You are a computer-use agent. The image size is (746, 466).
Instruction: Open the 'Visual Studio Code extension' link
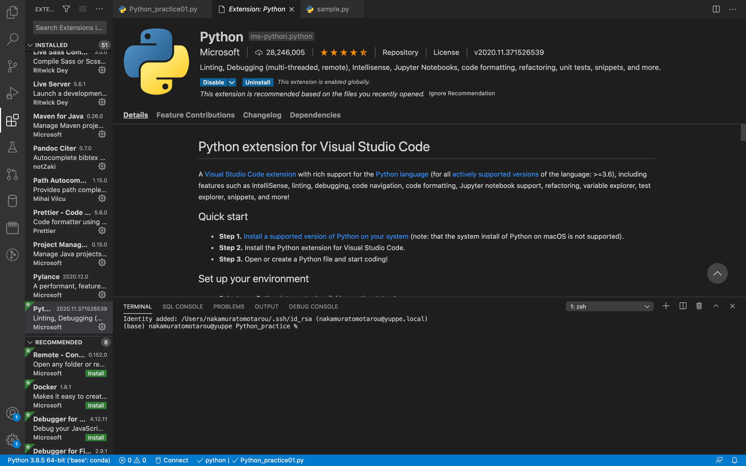[250, 174]
